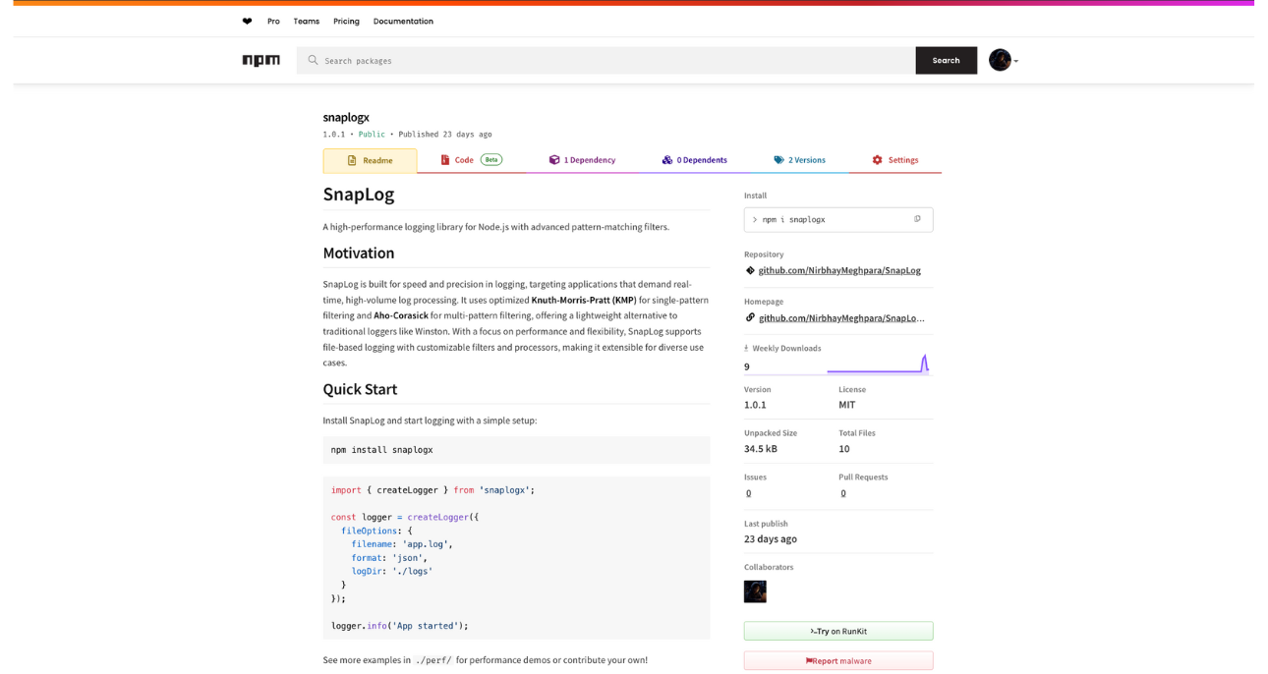Click the Dependents tab's cubes icon

pyautogui.click(x=667, y=159)
